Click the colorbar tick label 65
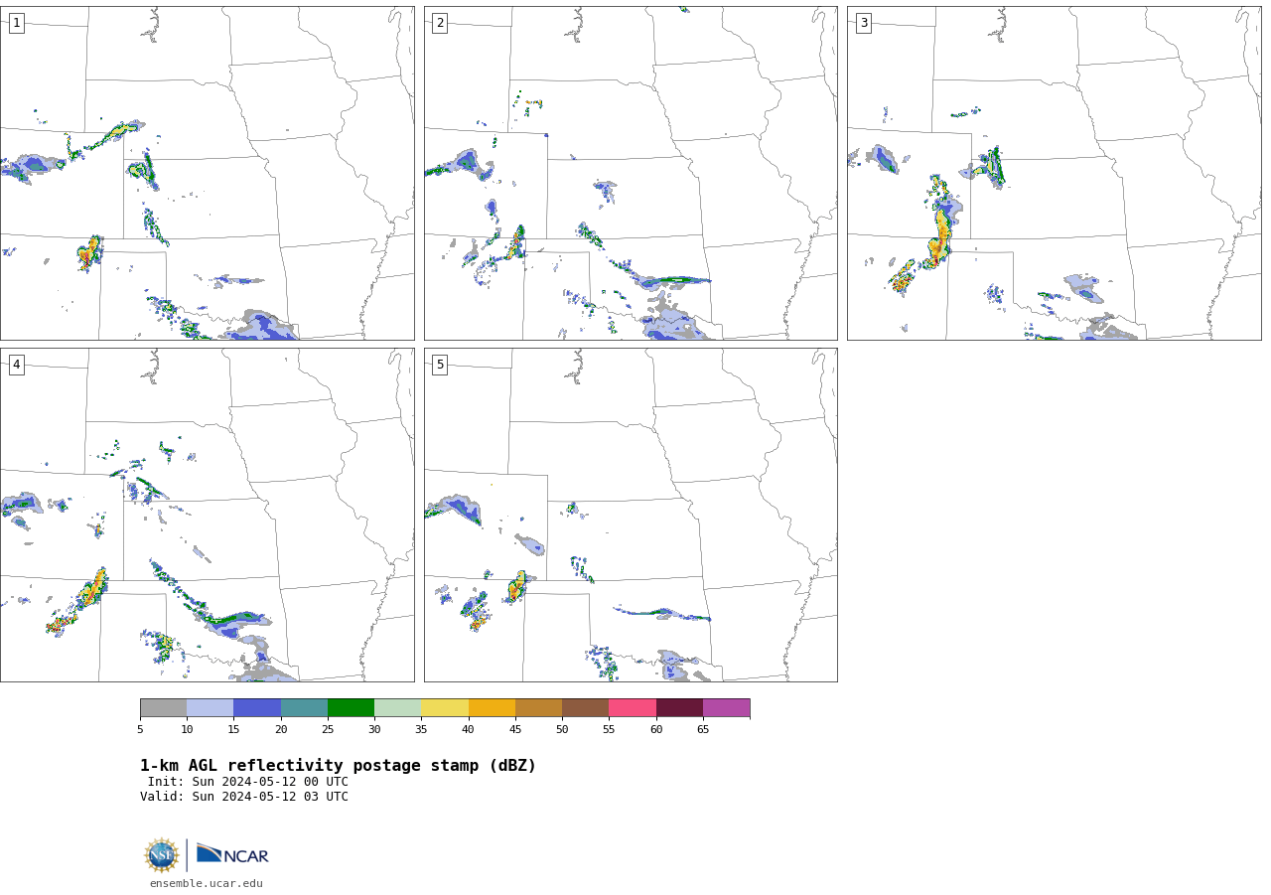 pos(703,729)
